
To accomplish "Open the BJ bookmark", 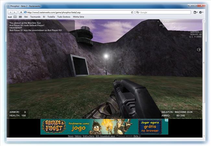I will pyautogui.click(x=44, y=17).
